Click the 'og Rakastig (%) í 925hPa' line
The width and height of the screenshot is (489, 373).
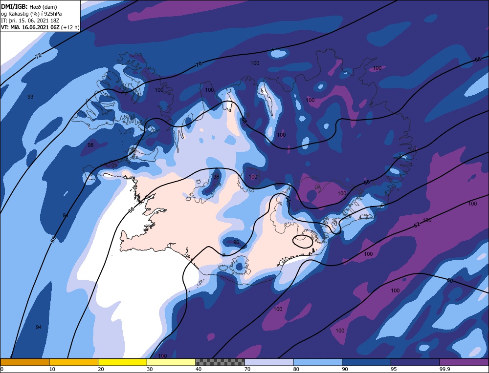point(31,14)
